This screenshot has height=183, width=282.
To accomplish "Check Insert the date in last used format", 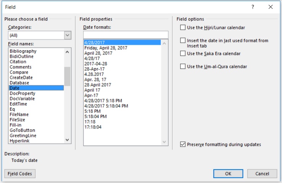I will (x=183, y=40).
